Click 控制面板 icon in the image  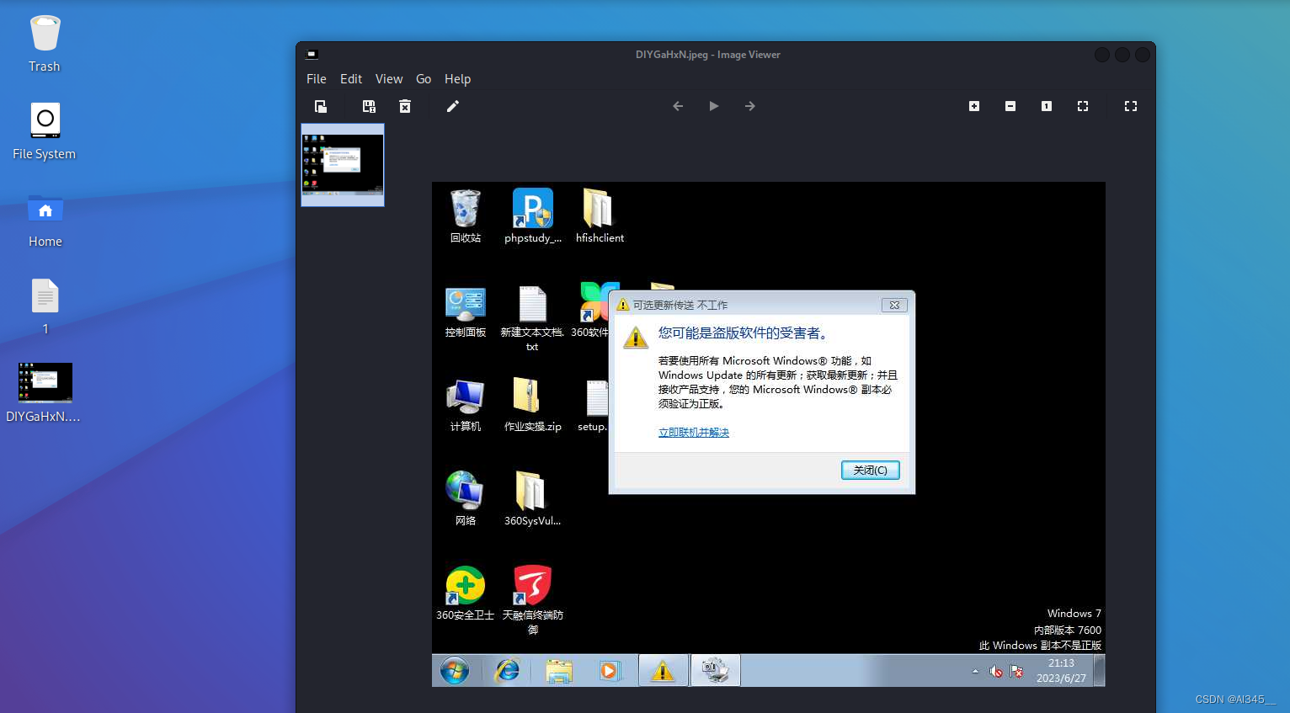(x=466, y=311)
